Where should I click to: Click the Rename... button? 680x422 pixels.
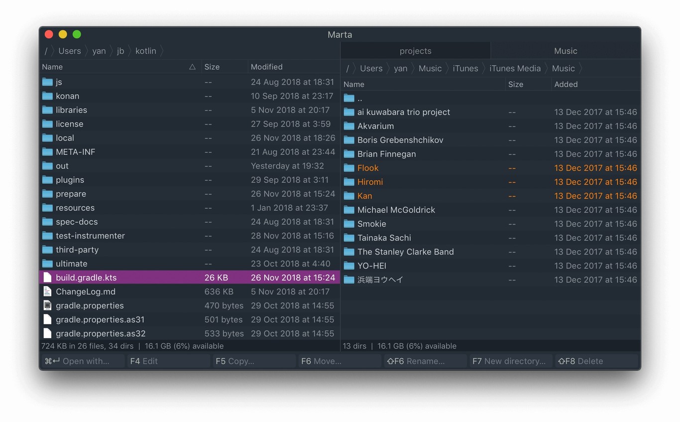pos(426,361)
